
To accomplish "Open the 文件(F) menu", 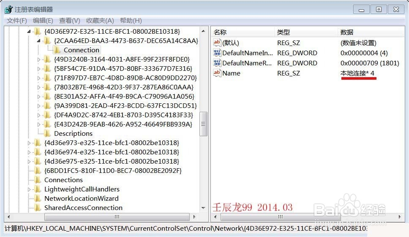I will (x=17, y=21).
